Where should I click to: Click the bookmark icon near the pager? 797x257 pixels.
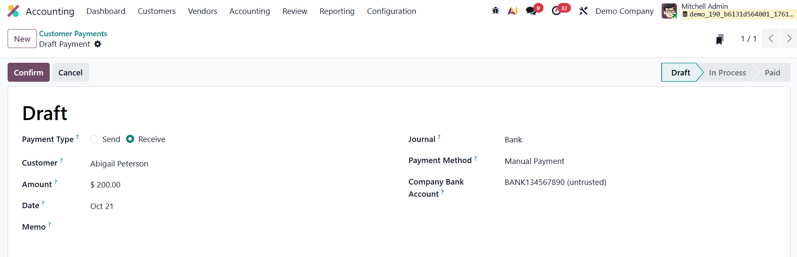(x=720, y=39)
